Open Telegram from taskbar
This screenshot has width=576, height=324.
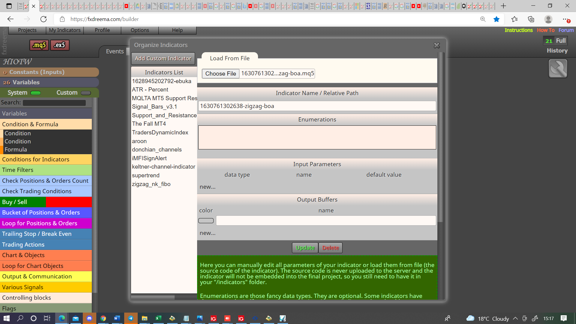click(x=131, y=318)
